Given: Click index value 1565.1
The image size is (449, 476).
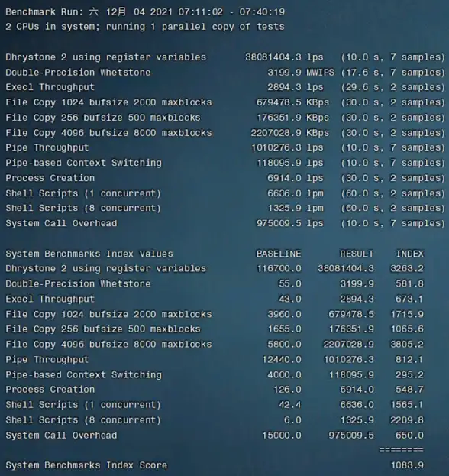Looking at the screenshot, I should [x=407, y=405].
